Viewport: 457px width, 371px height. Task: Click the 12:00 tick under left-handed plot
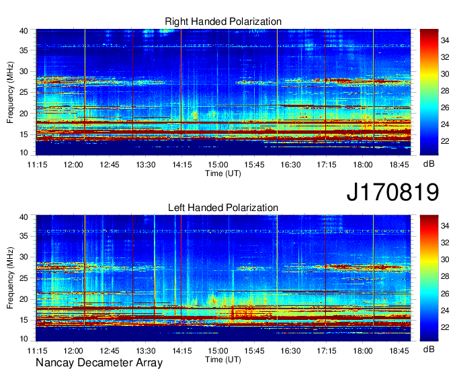(x=73, y=351)
